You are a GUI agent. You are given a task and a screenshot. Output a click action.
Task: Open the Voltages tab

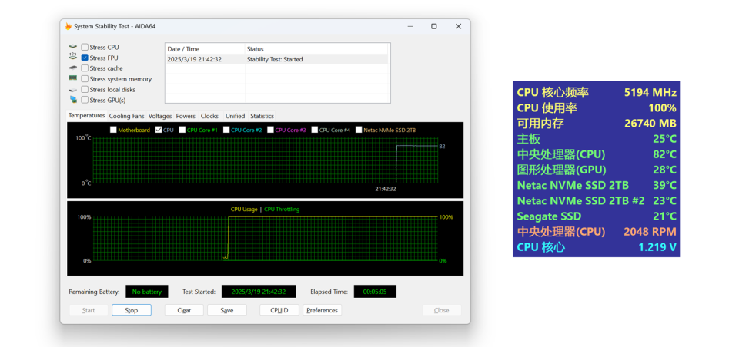[160, 116]
